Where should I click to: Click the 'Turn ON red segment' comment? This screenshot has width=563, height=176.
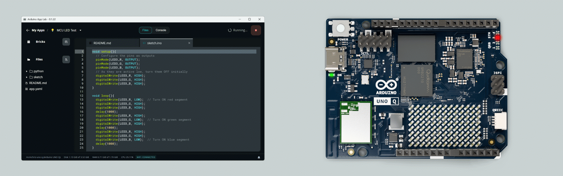coord(167,99)
